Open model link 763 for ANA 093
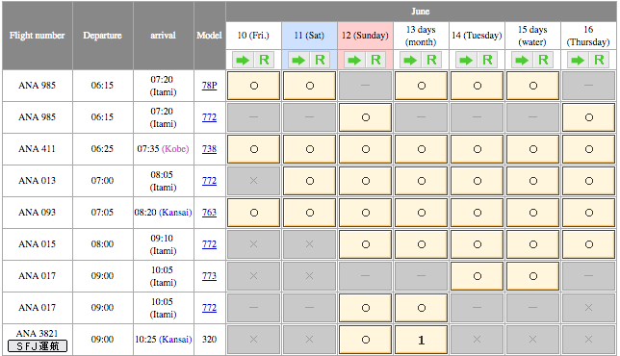 click(209, 213)
